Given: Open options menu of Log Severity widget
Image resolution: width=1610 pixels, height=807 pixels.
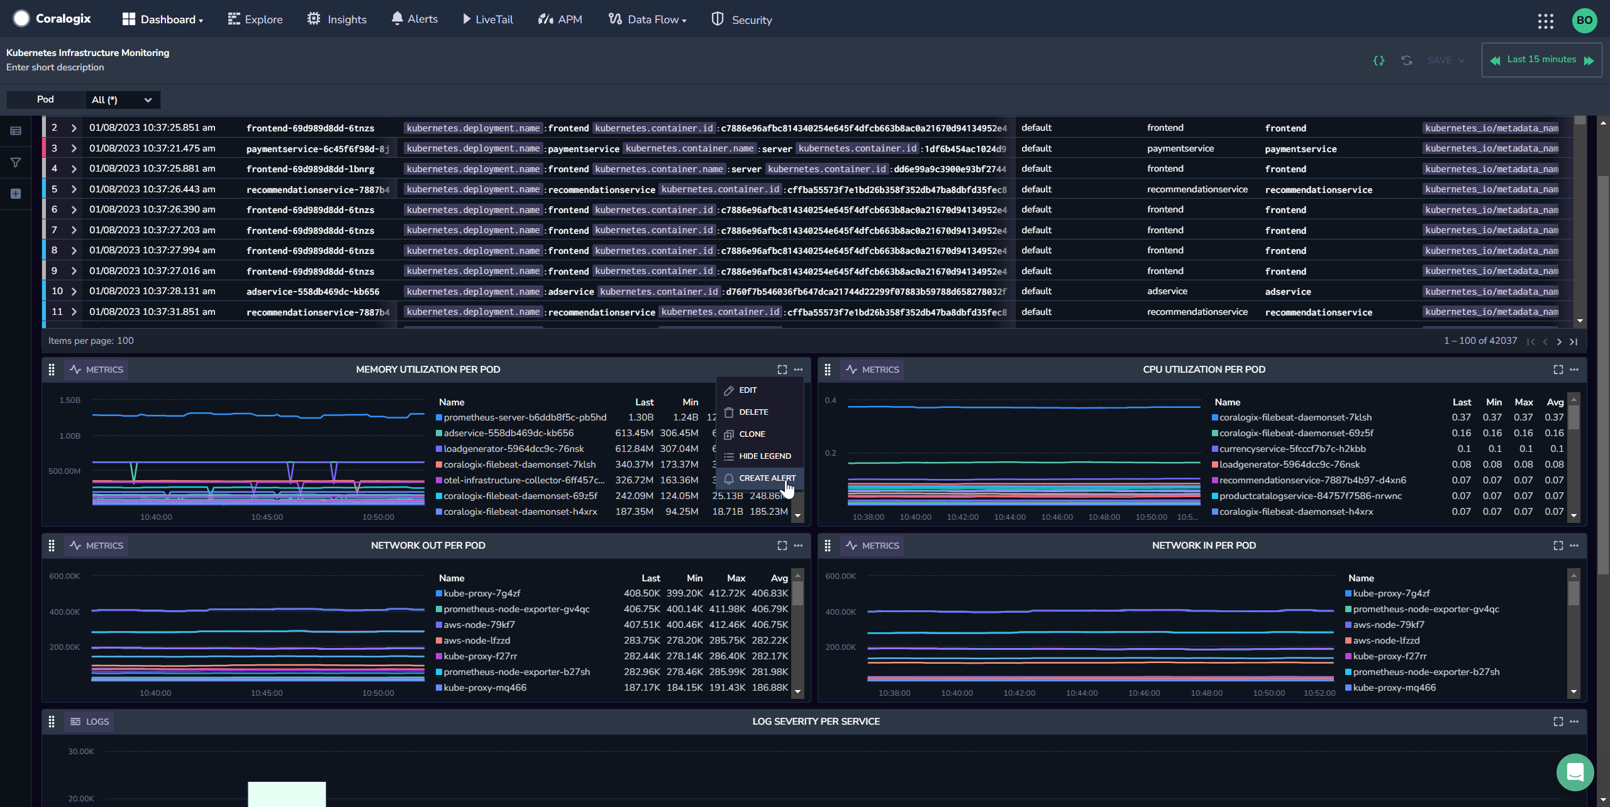Looking at the screenshot, I should (x=1574, y=722).
